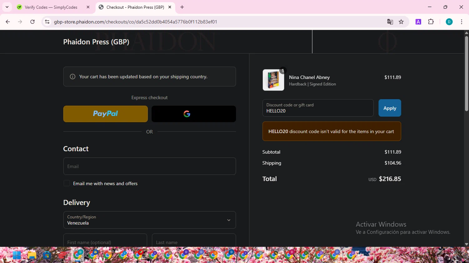The image size is (469, 263).
Task: Click the Nina Chanel Abney book thumbnail
Action: tap(273, 80)
